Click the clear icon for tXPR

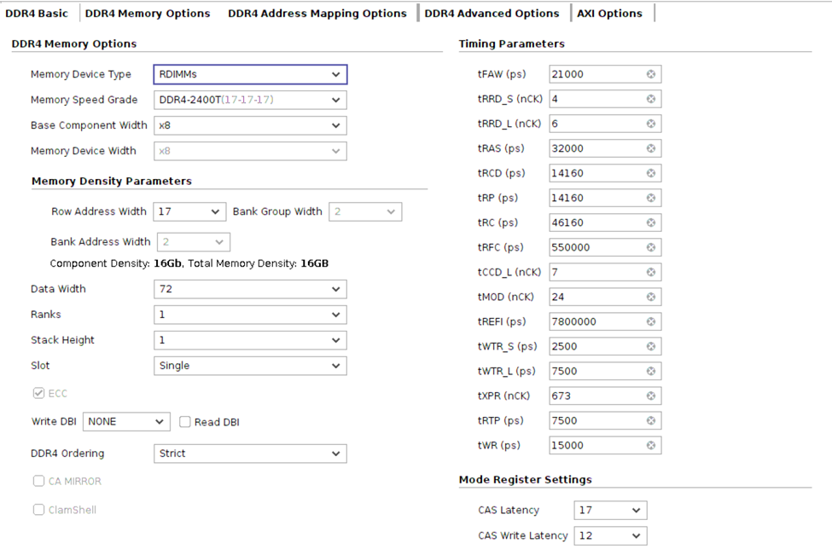tap(650, 396)
